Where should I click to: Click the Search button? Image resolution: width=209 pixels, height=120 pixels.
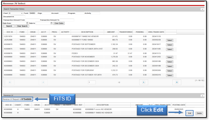pyautogui.click(x=9, y=26)
